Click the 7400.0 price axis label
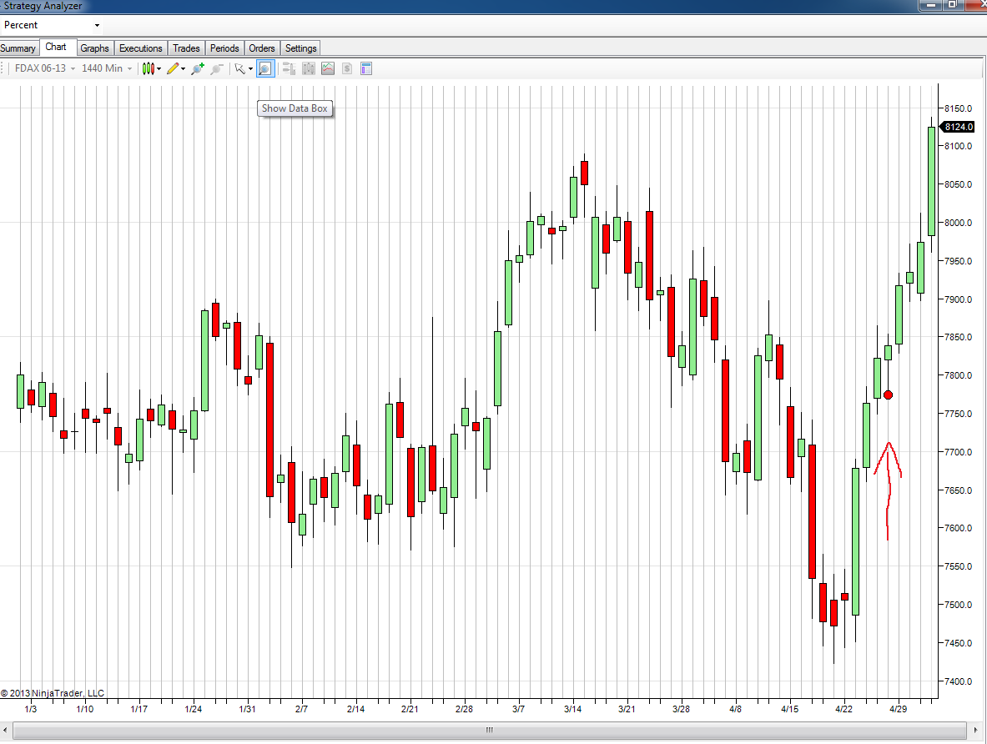 tap(958, 681)
